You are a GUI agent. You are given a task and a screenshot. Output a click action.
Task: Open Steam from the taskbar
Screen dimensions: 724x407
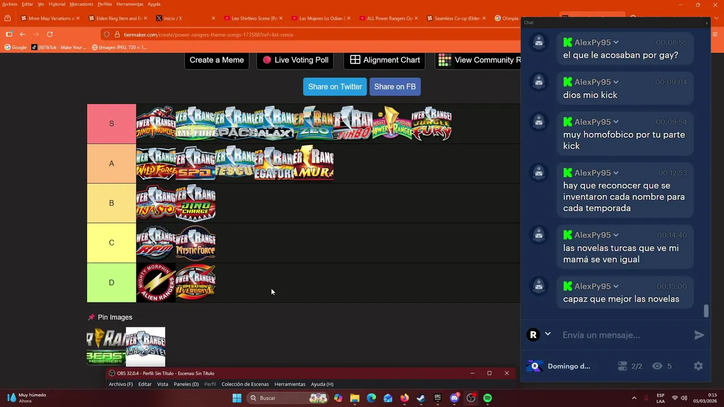coord(421,398)
